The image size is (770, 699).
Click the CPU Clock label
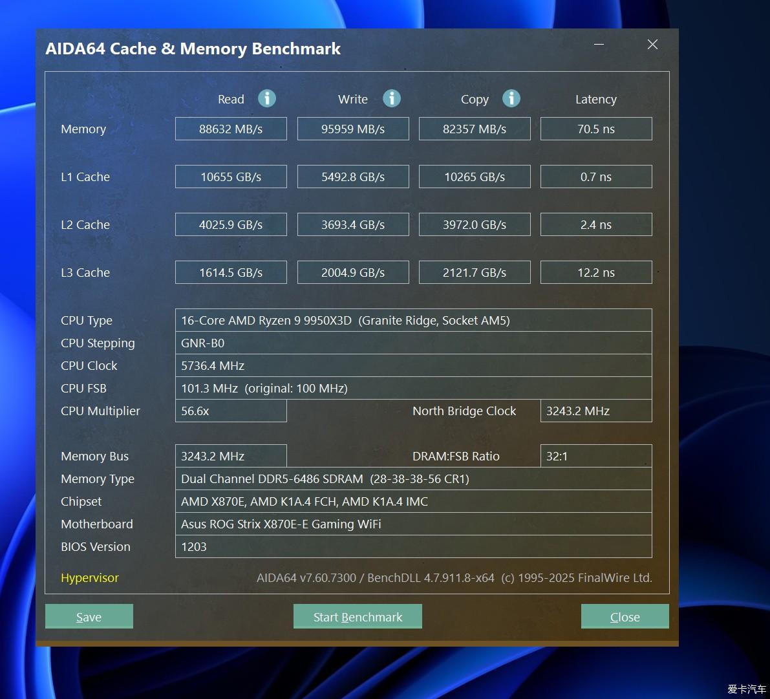[89, 365]
